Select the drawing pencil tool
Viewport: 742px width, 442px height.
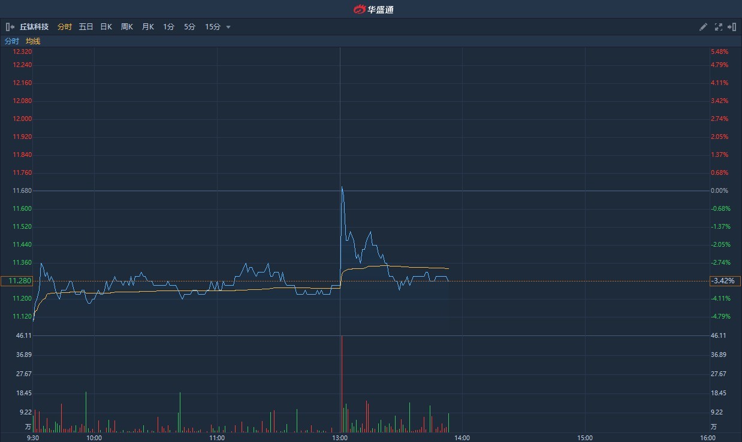coord(703,27)
